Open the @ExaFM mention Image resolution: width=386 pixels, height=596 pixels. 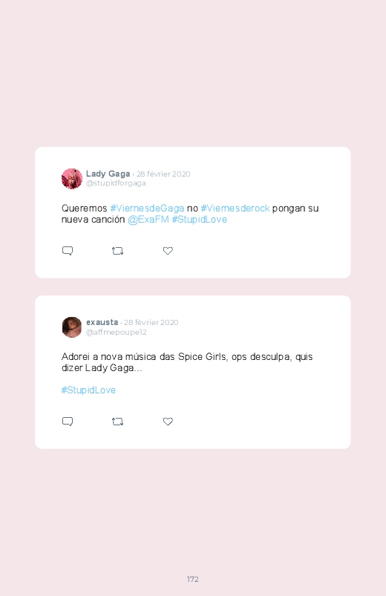pyautogui.click(x=148, y=219)
